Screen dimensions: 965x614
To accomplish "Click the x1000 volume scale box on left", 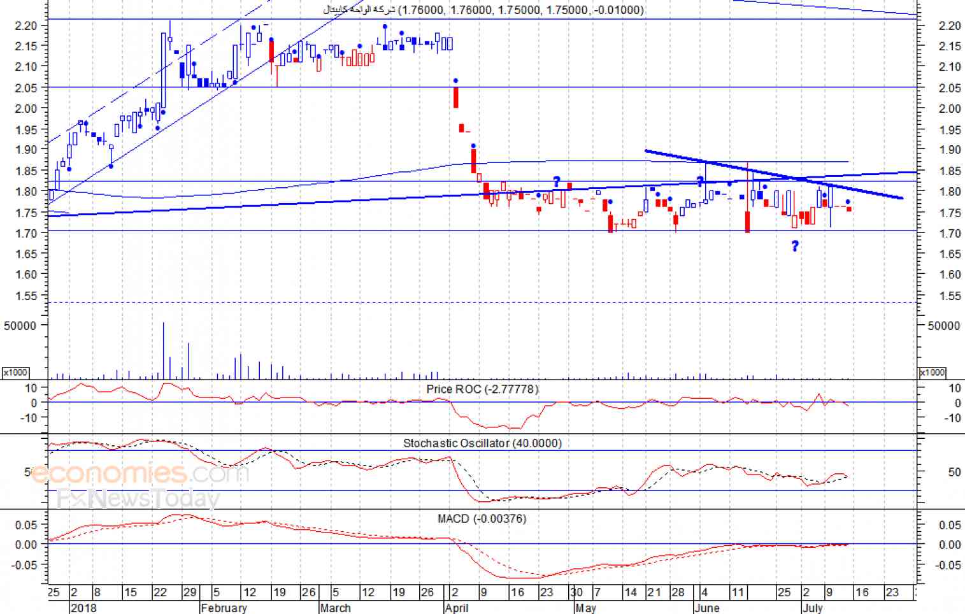I will pyautogui.click(x=15, y=373).
